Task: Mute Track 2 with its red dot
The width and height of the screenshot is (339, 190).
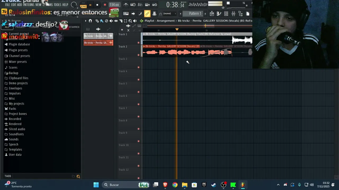Action: [138, 55]
